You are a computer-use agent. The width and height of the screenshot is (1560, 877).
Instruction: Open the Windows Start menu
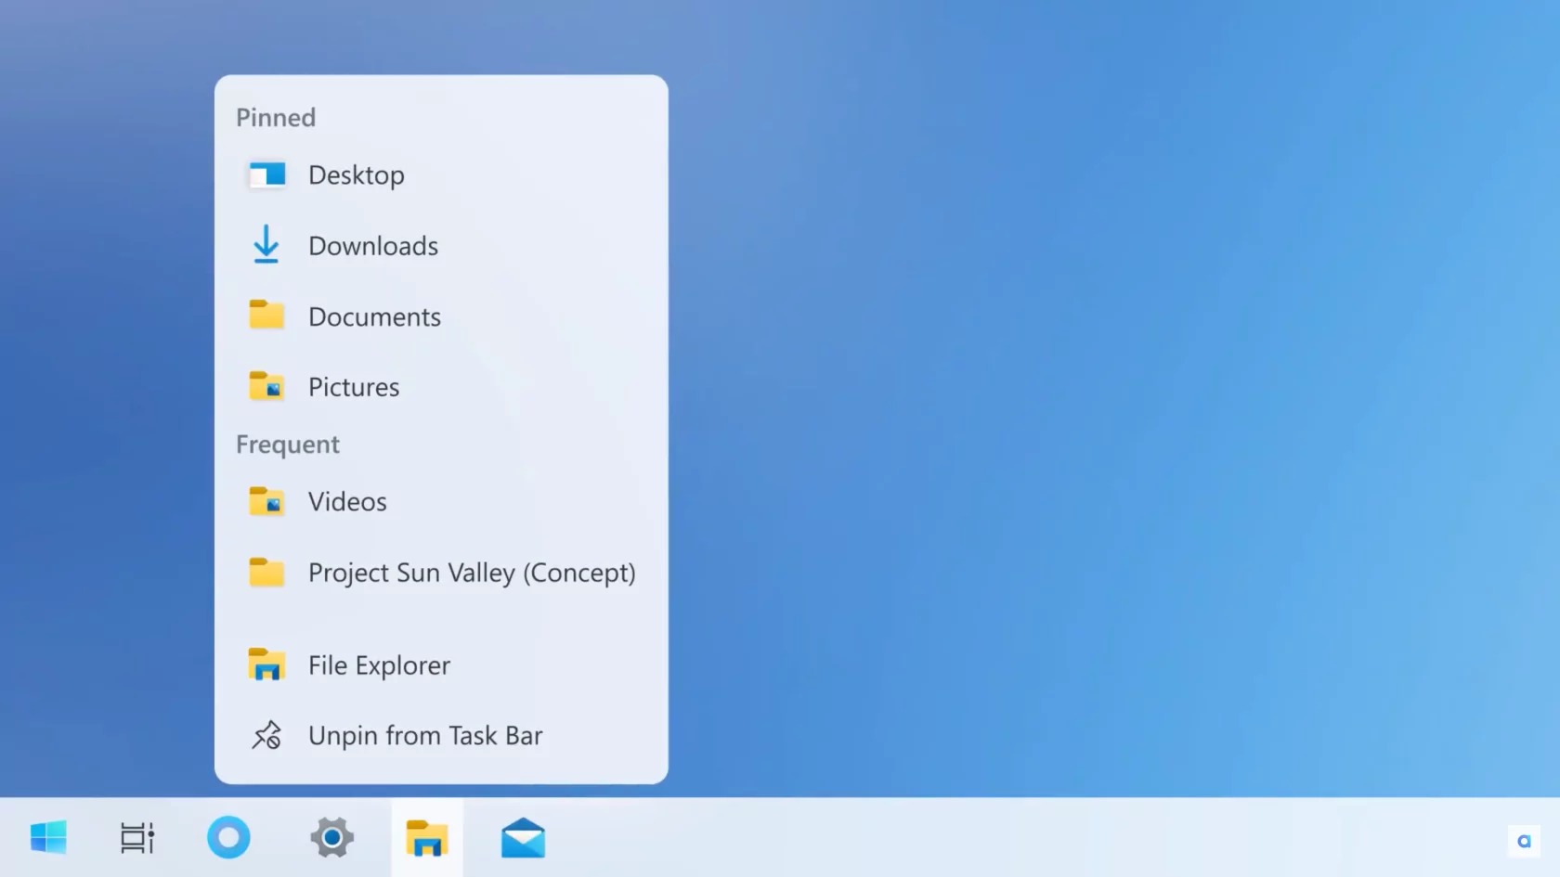(x=48, y=838)
